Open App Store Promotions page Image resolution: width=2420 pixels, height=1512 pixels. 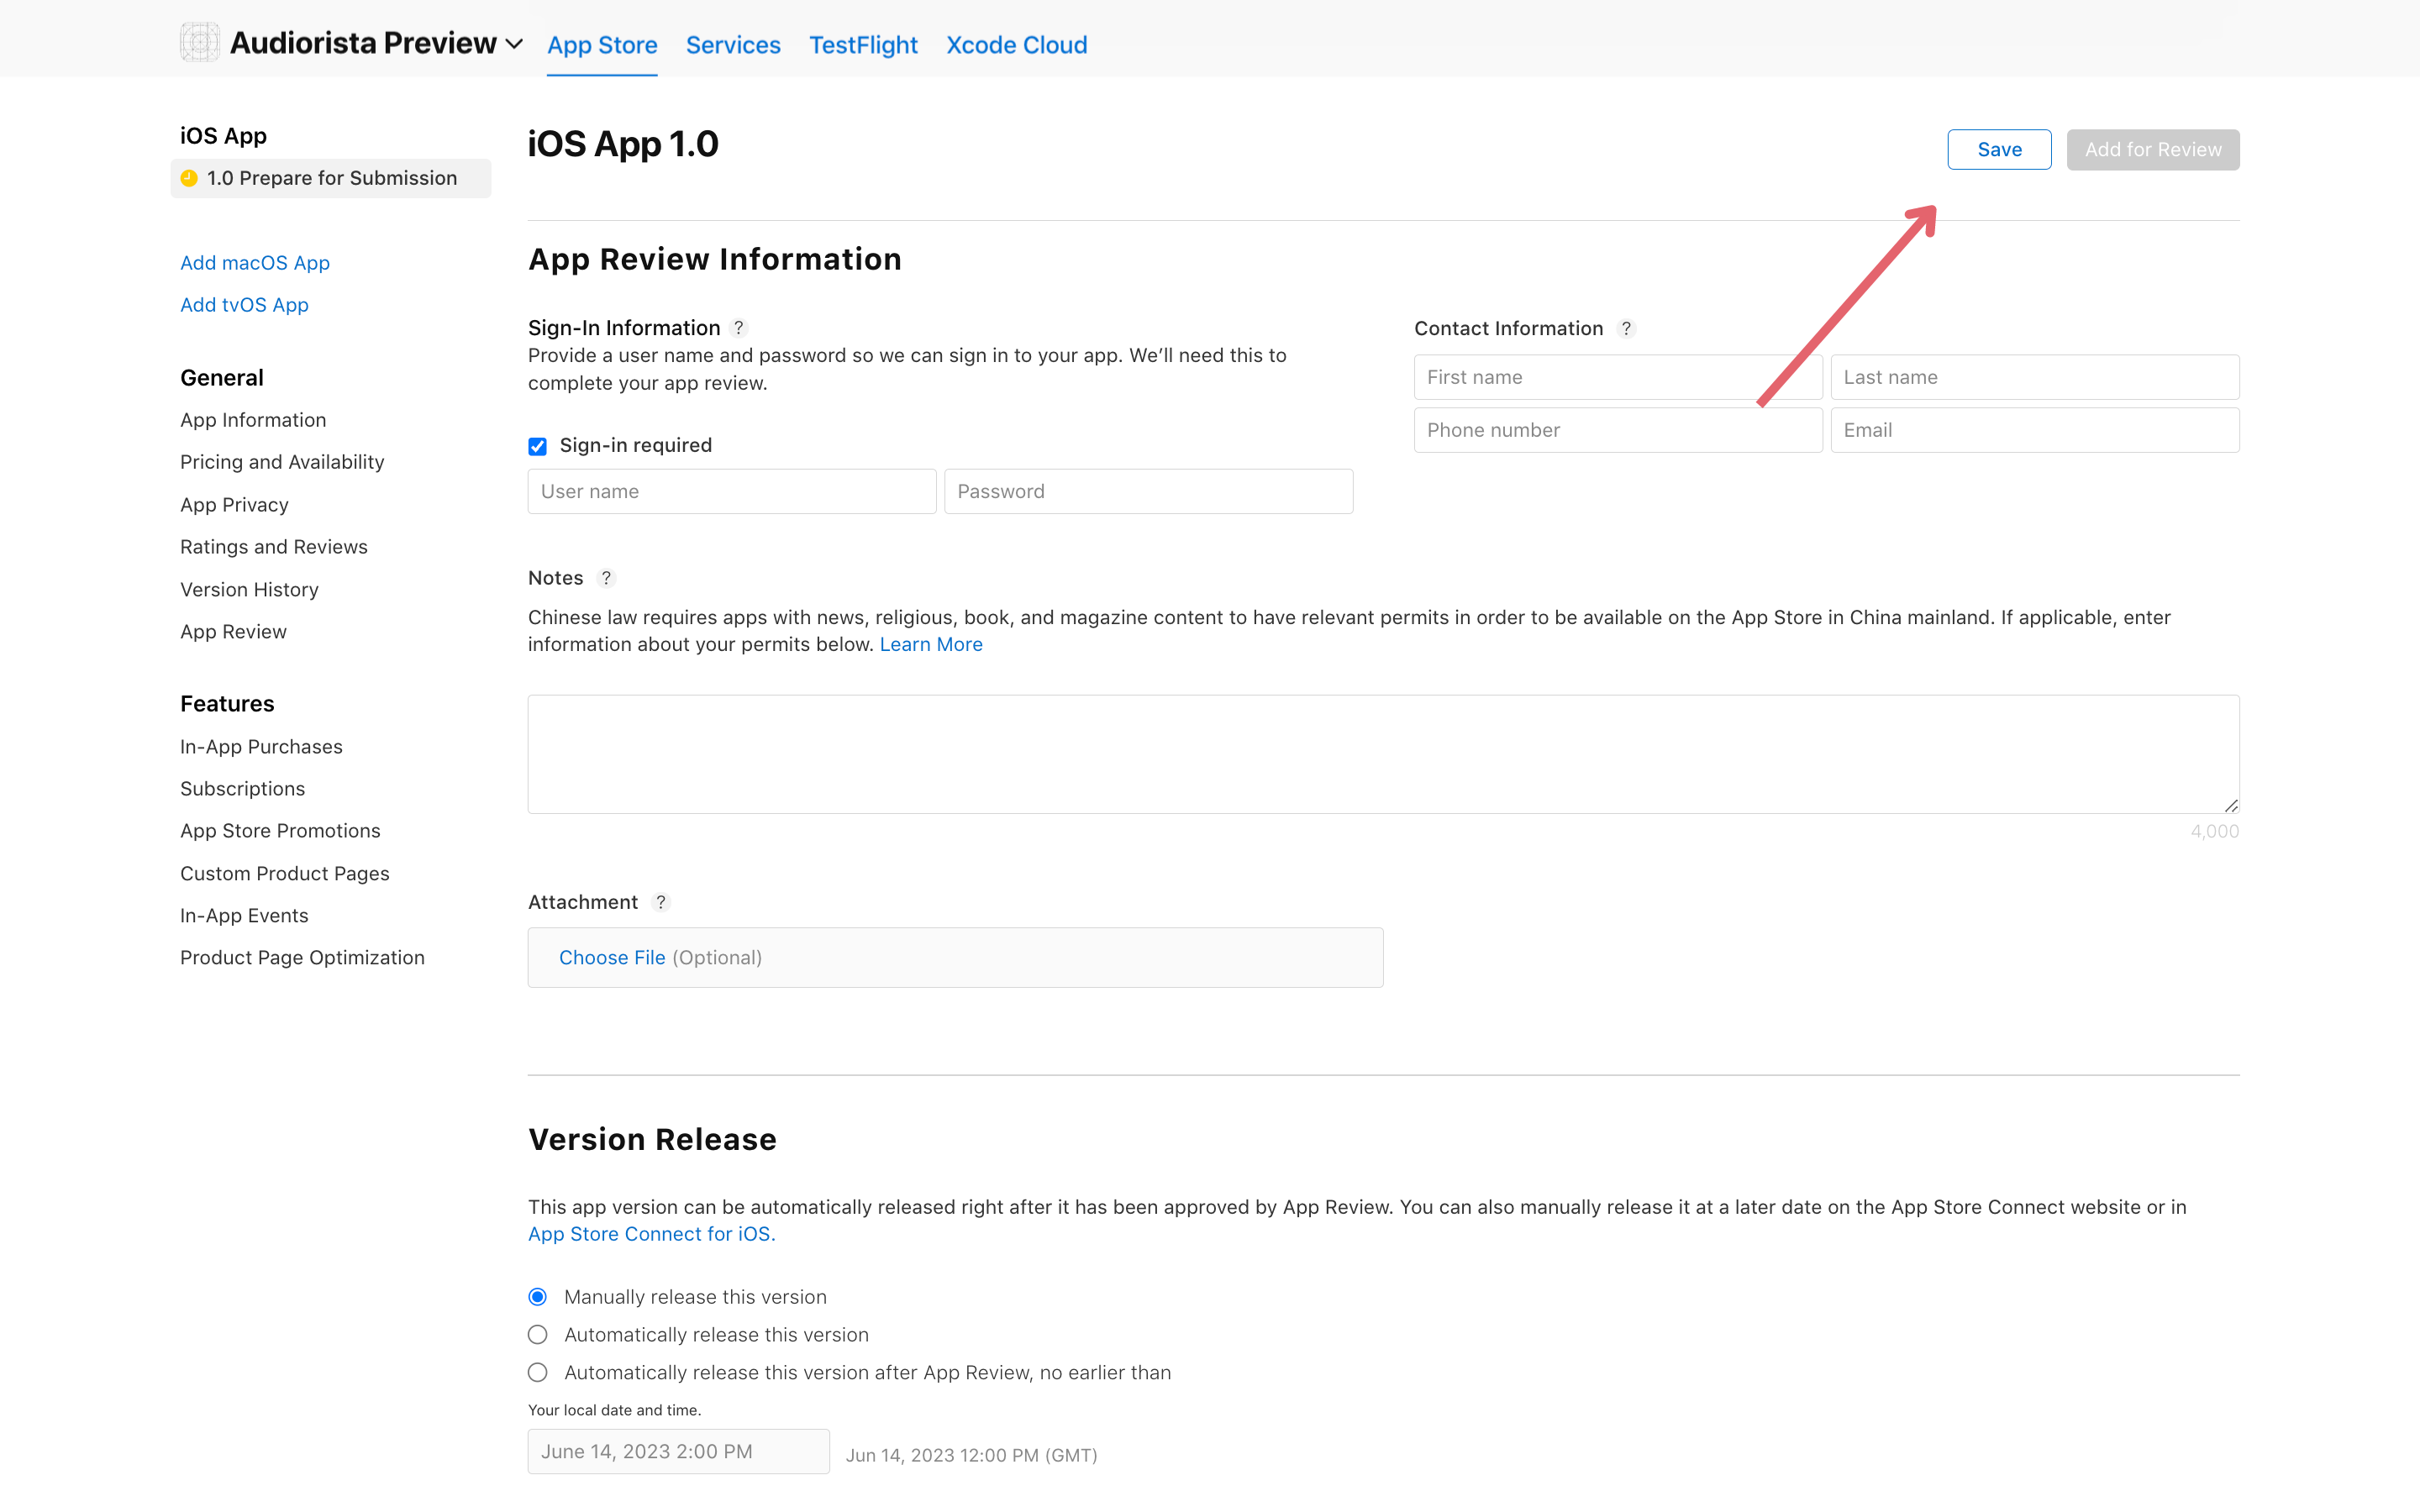click(280, 831)
